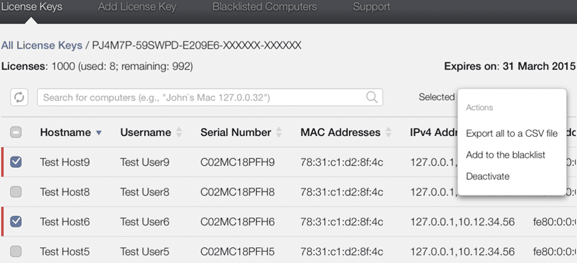Go to All License Keys breadcrumb link
The height and width of the screenshot is (263, 577).
[x=41, y=45]
